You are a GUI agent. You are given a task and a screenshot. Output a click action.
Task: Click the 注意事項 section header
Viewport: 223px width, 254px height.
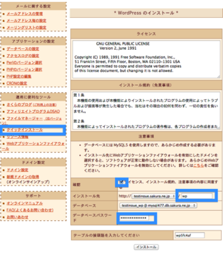click(x=146, y=137)
